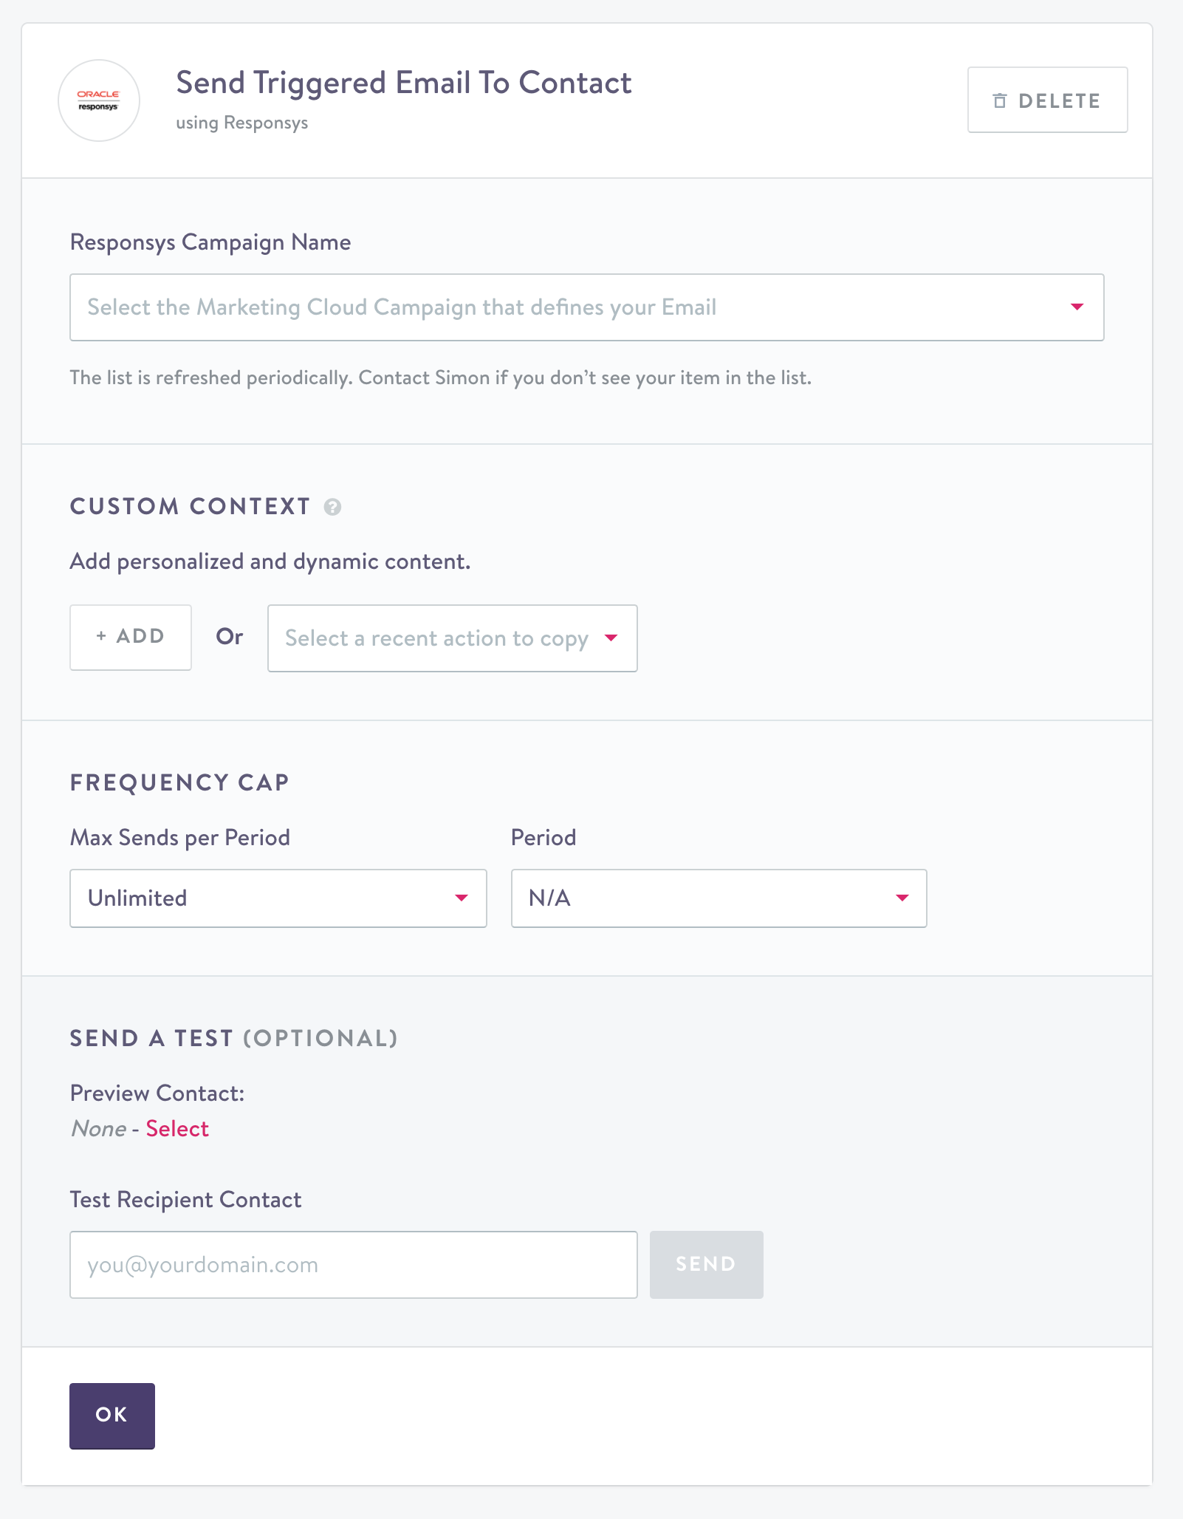Confirm with the OK button
The image size is (1183, 1519).
pos(112,1416)
